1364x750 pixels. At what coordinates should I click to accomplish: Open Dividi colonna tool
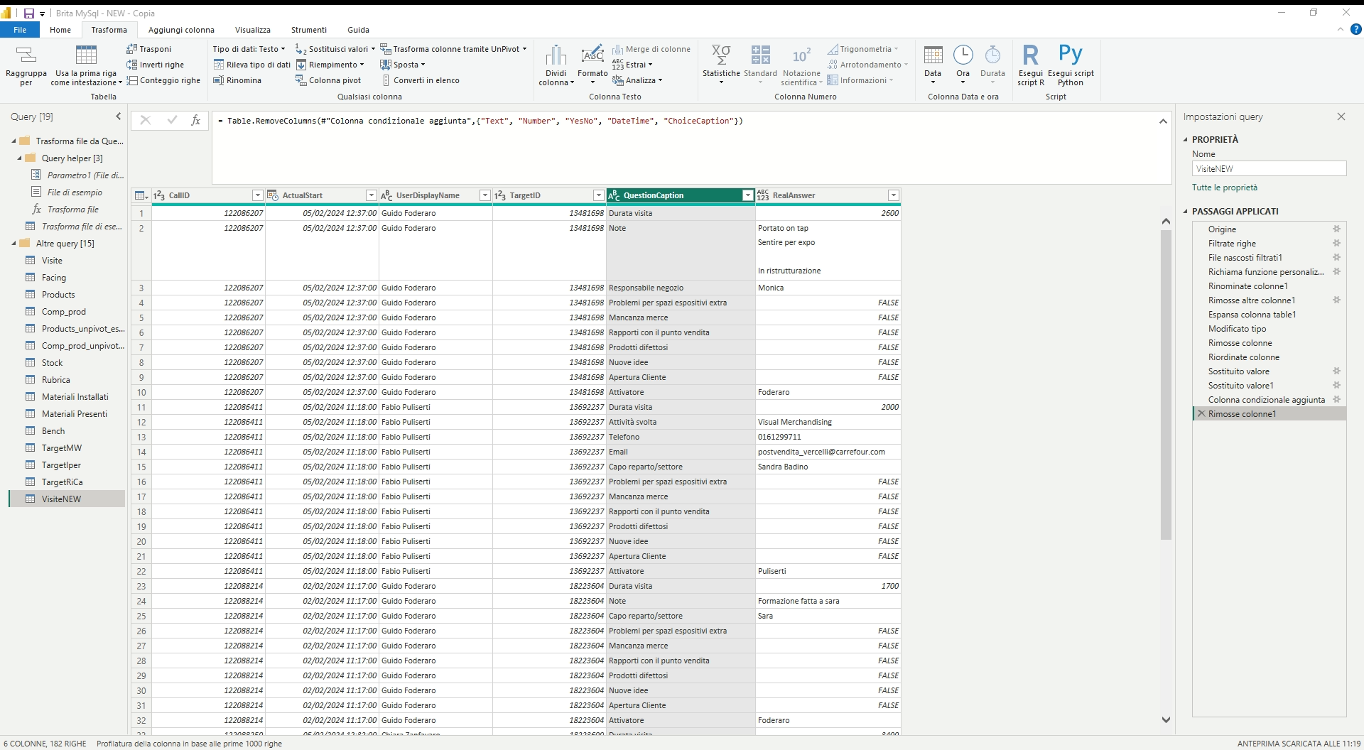pyautogui.click(x=556, y=65)
